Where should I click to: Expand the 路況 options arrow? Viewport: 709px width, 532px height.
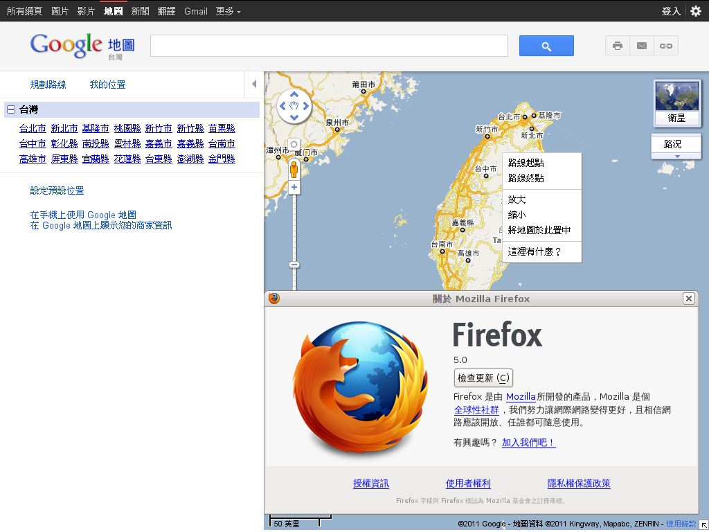click(677, 156)
